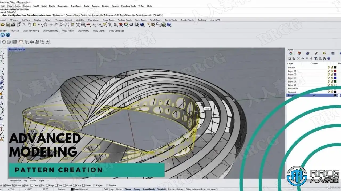Click the Paste clipboard icon
The width and height of the screenshot is (341, 191).
pos(35,24)
